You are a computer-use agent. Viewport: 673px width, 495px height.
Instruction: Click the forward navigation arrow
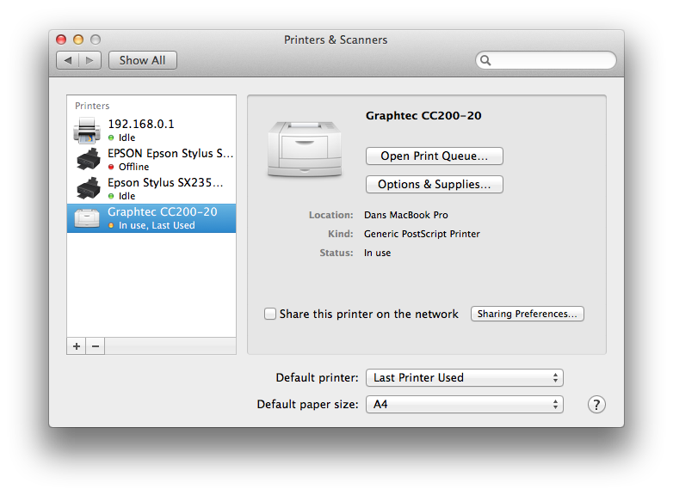(90, 60)
